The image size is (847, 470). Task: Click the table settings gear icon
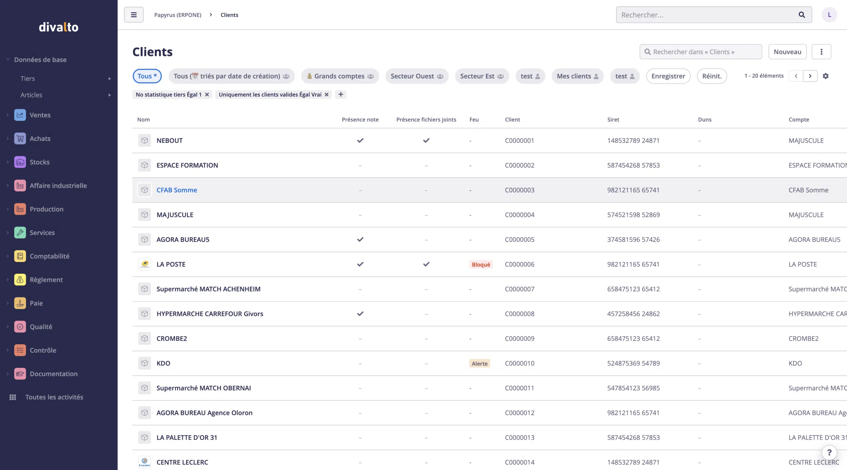click(x=826, y=76)
